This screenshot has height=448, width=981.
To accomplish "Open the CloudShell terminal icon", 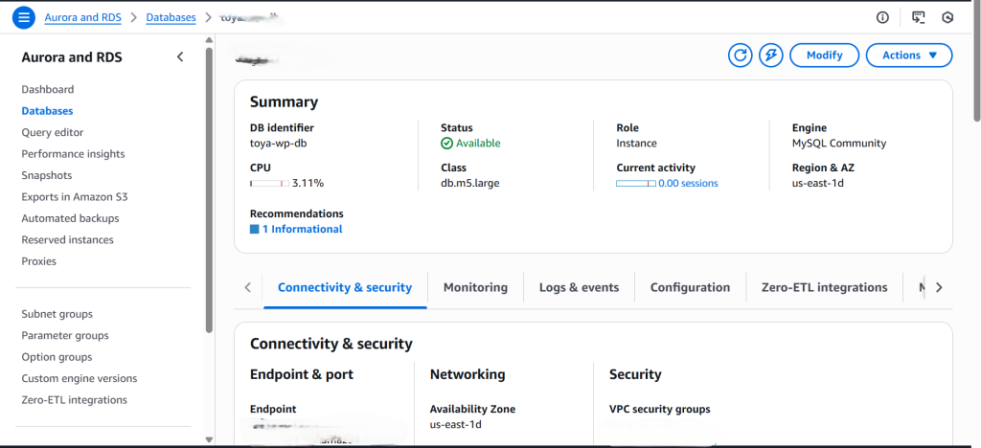I will (919, 17).
